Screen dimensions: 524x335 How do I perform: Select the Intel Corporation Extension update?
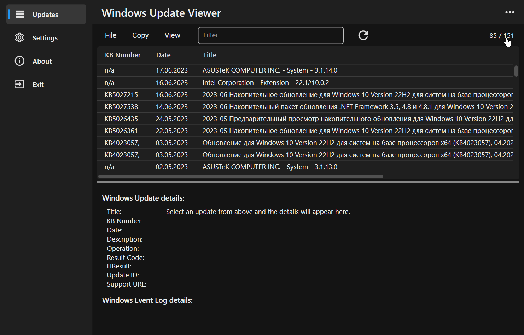248,82
